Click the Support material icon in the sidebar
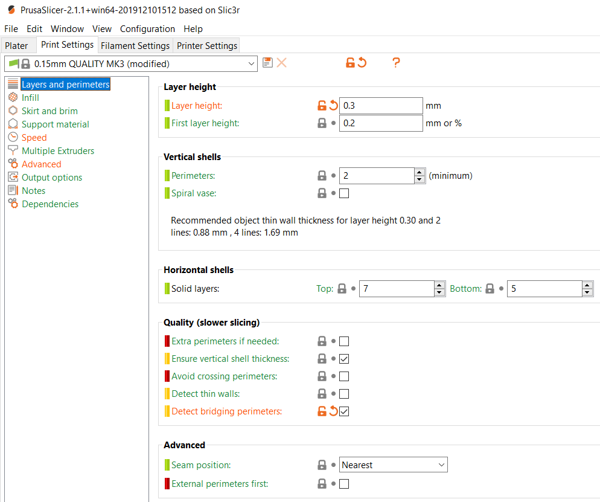600x502 pixels. click(x=13, y=124)
